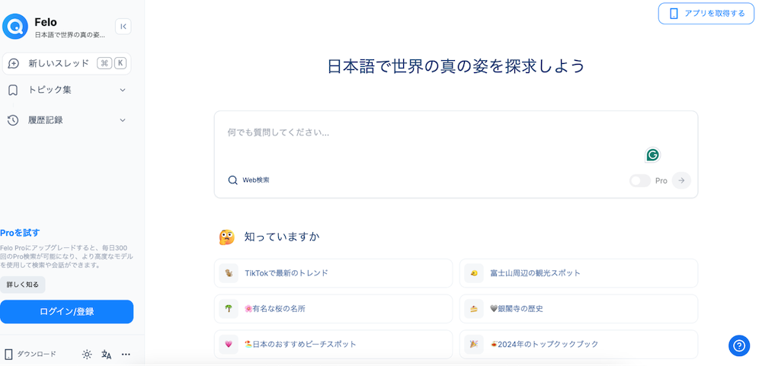Viewport: 762px width, 366px height.
Task: Toggle light/dark theme sun icon
Action: [x=87, y=355]
